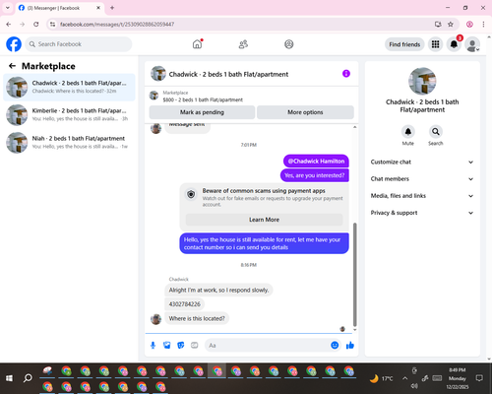
Task: Open Windows taskbar search
Action: [28, 378]
